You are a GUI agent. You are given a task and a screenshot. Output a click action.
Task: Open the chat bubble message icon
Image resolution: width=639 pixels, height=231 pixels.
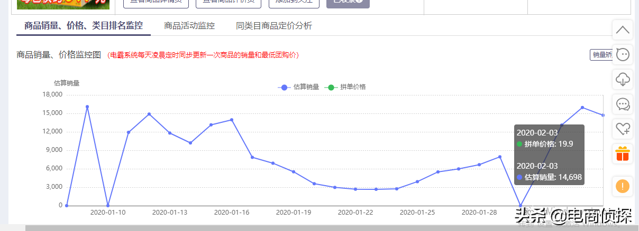[x=623, y=104]
